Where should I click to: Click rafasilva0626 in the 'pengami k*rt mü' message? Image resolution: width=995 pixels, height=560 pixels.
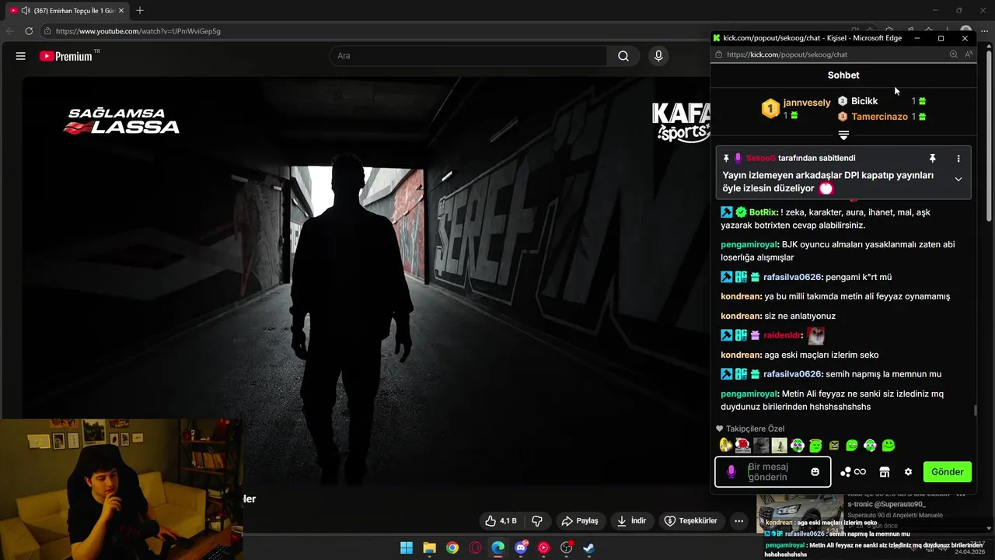[792, 277]
